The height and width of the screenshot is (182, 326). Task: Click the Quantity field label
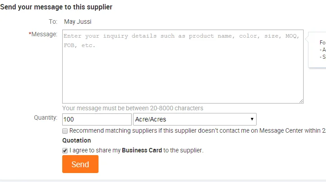pyautogui.click(x=46, y=118)
